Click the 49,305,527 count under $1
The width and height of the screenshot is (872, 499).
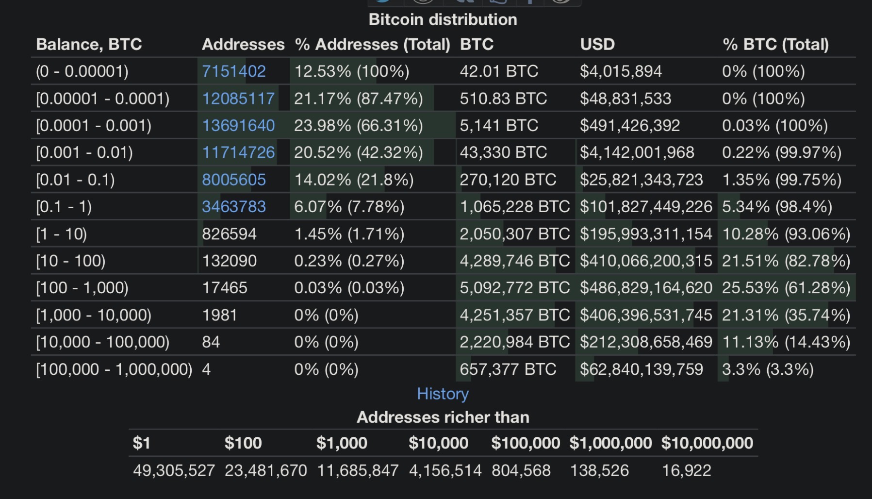(x=174, y=470)
